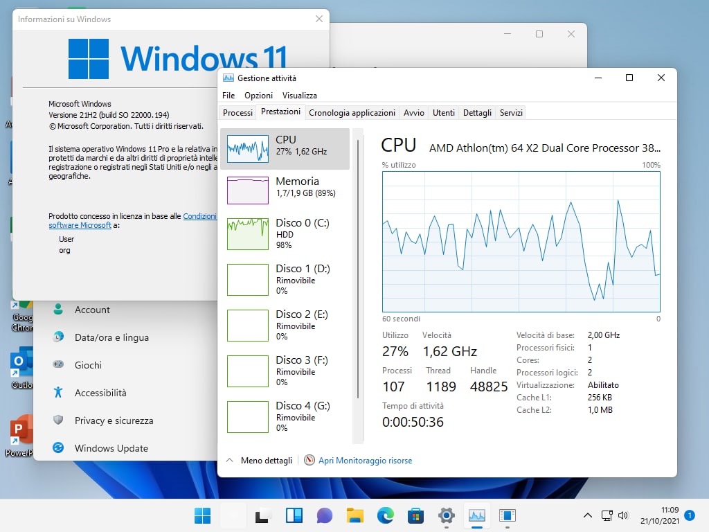Image resolution: width=709 pixels, height=532 pixels.
Task: Open Microsoft Store from taskbar
Action: pos(415,515)
